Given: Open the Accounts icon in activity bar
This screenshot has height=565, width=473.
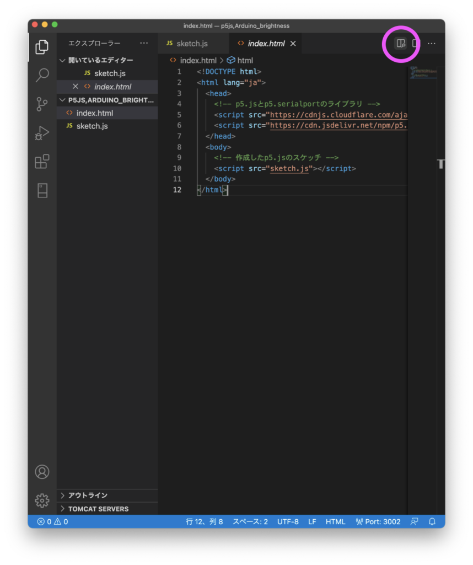Looking at the screenshot, I should [42, 472].
